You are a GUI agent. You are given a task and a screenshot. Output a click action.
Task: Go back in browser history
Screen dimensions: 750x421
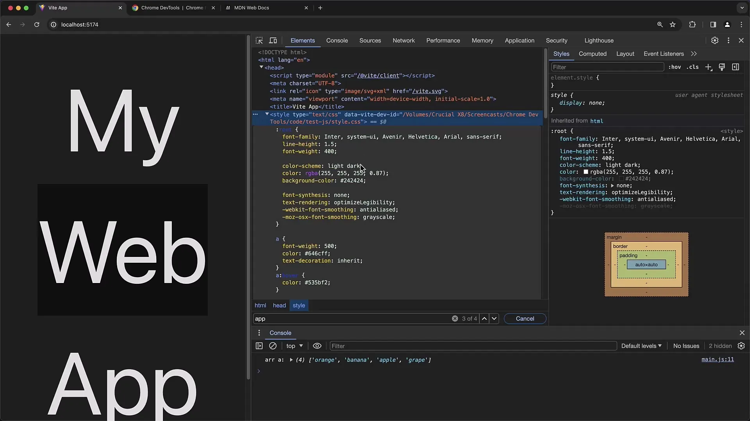click(x=9, y=25)
